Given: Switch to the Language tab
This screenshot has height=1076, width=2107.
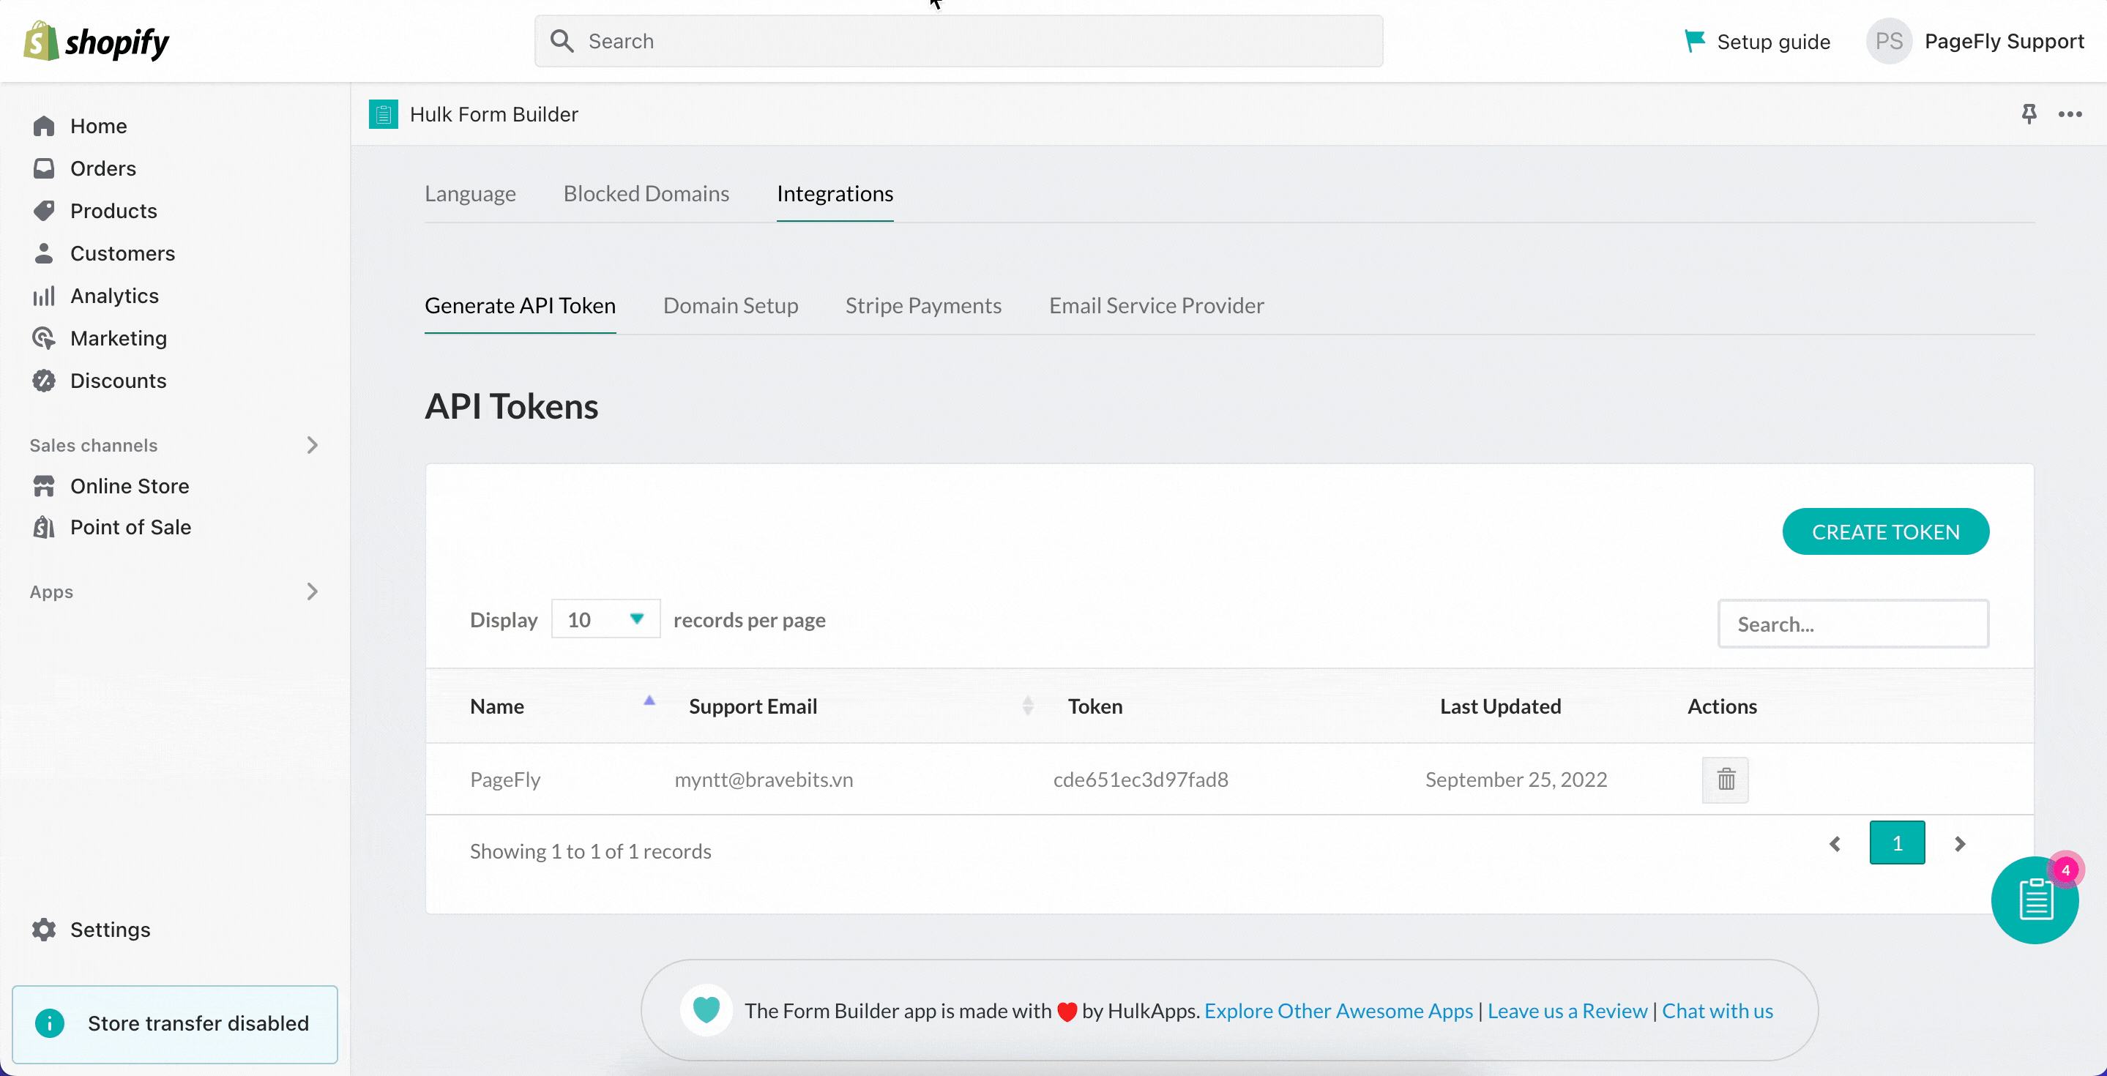Looking at the screenshot, I should click(x=469, y=194).
